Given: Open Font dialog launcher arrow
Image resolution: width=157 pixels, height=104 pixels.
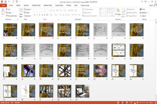Looking at the screenshot, I should pos(58,19).
